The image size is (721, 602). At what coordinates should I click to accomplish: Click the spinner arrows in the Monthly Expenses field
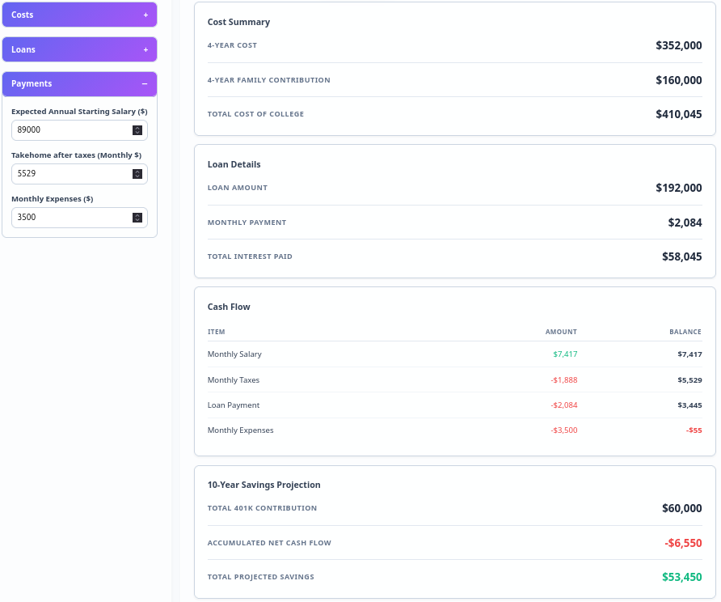(x=137, y=217)
